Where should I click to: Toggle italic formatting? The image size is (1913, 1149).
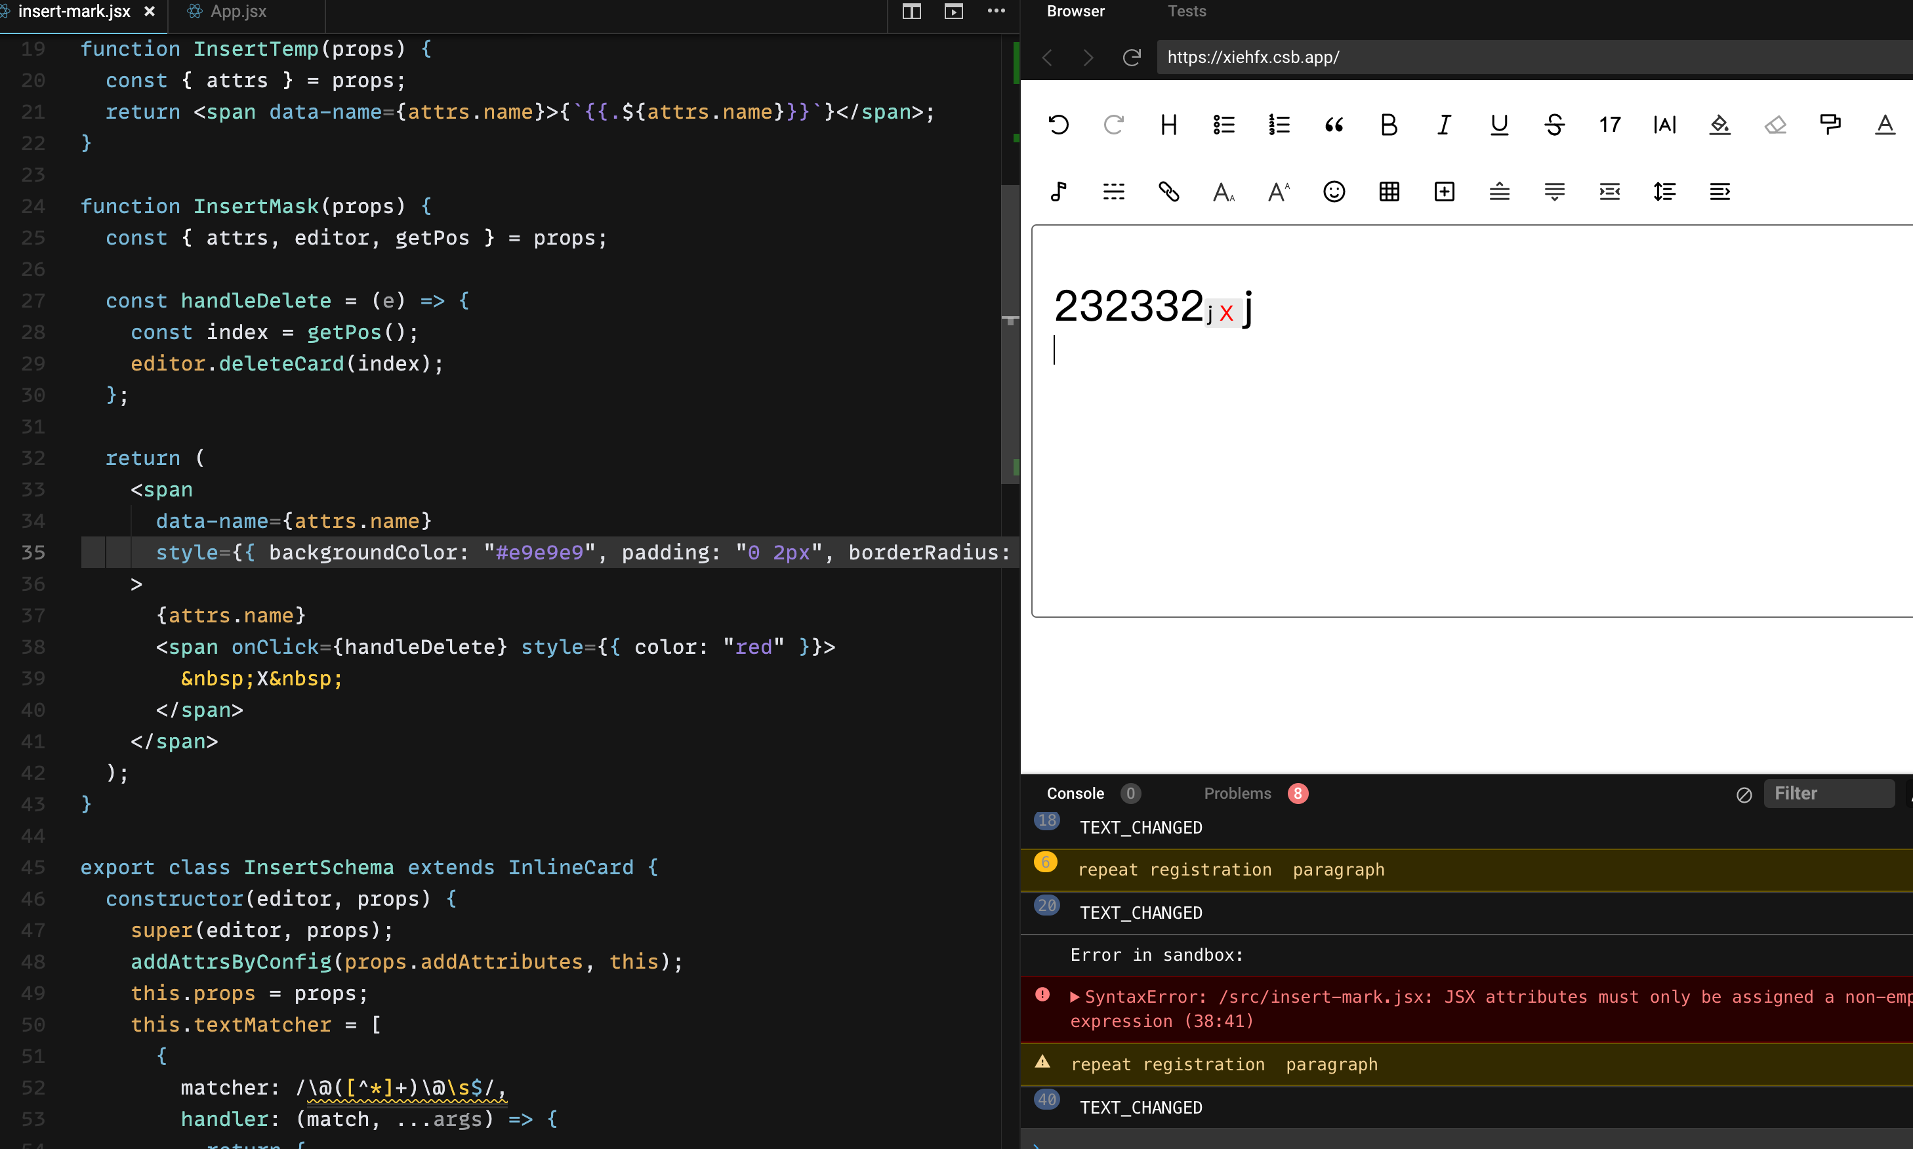(x=1444, y=125)
